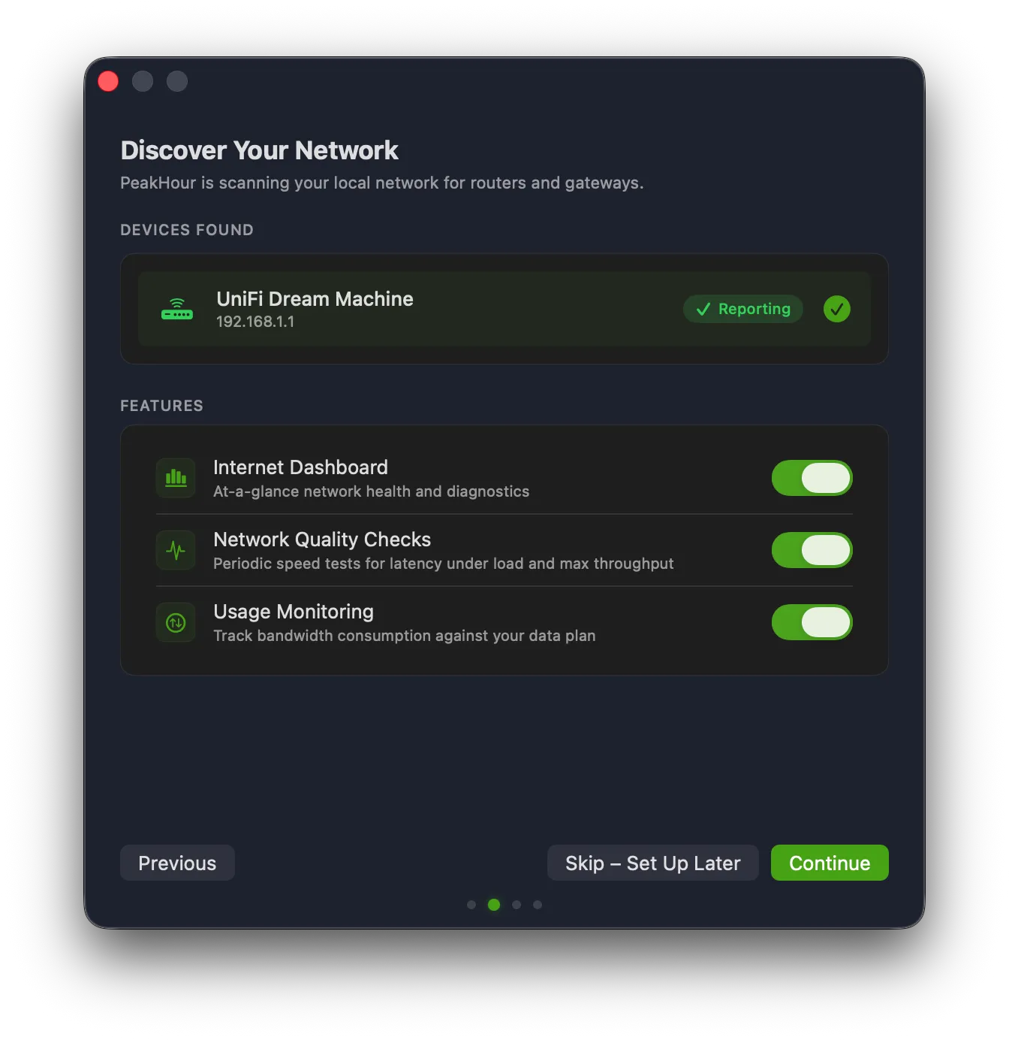The height and width of the screenshot is (1040, 1009).
Task: Click 'Periodic speed tests for latency' description
Action: point(443,564)
